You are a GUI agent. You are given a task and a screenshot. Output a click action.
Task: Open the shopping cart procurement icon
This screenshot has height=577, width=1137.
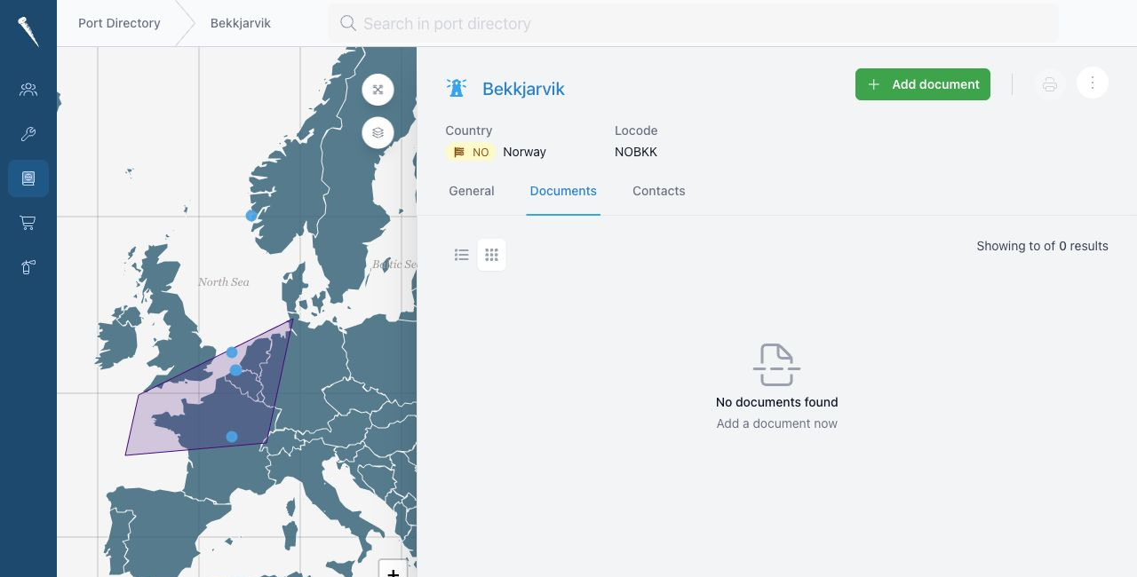pyautogui.click(x=28, y=223)
